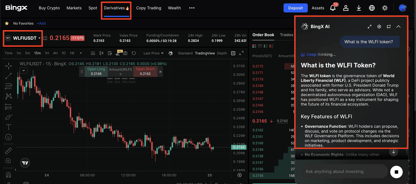The image size is (416, 184).
Task: Click the user avatar in header
Action: click(x=403, y=8)
